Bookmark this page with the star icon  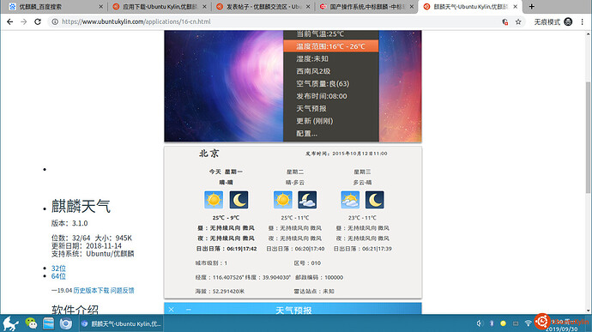coord(518,22)
